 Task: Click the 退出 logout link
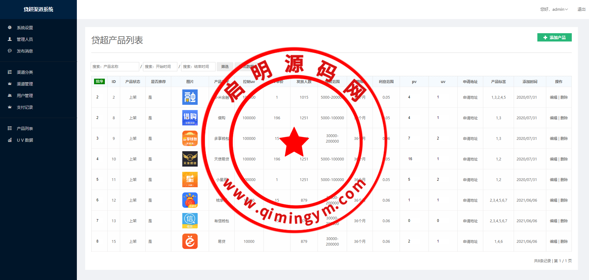[581, 10]
